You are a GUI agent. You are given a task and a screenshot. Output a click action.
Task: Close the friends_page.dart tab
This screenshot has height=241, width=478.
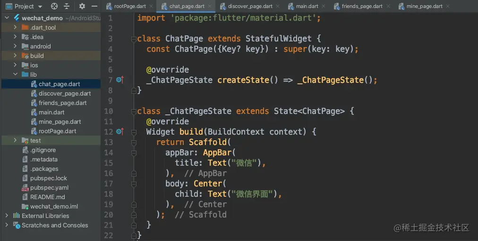click(388, 6)
